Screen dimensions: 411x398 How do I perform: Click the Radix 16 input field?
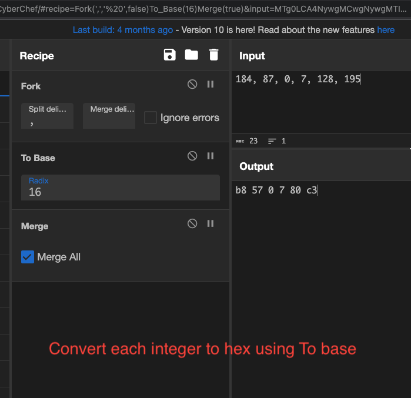[x=121, y=188]
